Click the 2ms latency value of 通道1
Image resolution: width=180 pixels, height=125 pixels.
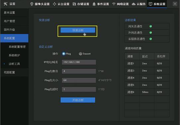pos(144,63)
